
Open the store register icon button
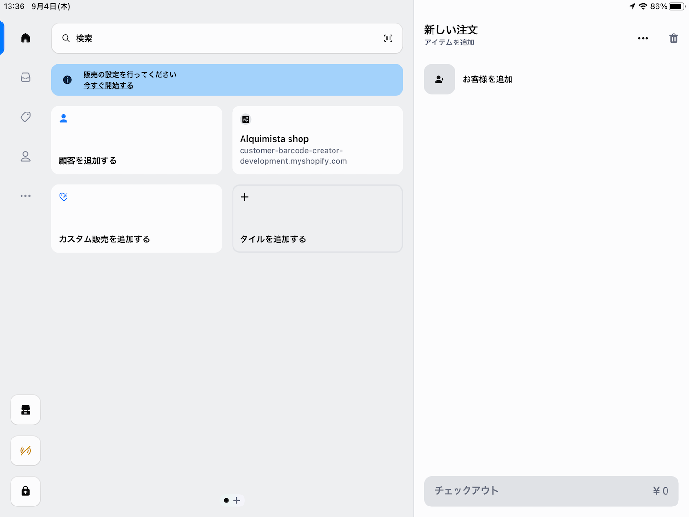pos(25,410)
